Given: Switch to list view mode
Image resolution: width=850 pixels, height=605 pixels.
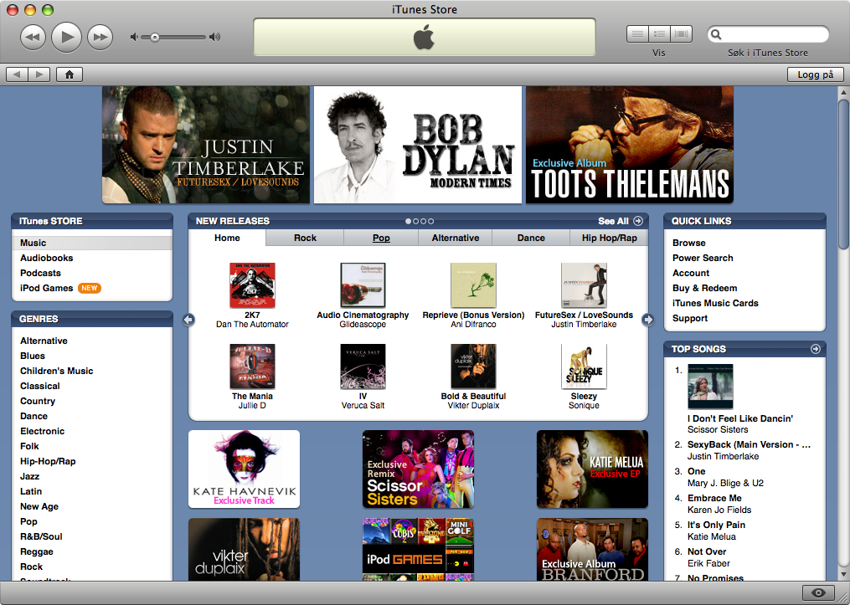Looking at the screenshot, I should (x=637, y=34).
